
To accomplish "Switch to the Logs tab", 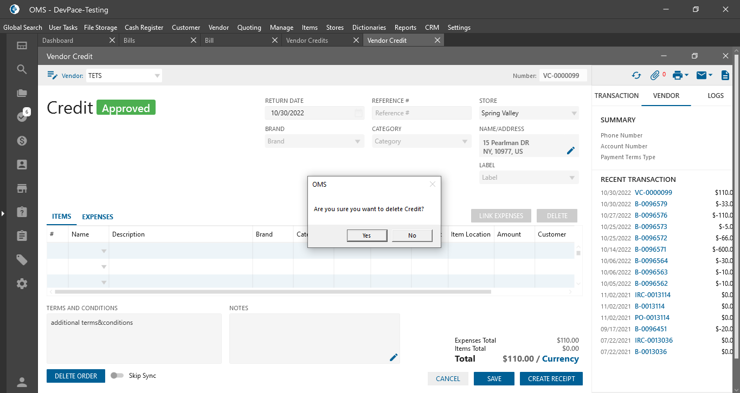I will pyautogui.click(x=715, y=95).
